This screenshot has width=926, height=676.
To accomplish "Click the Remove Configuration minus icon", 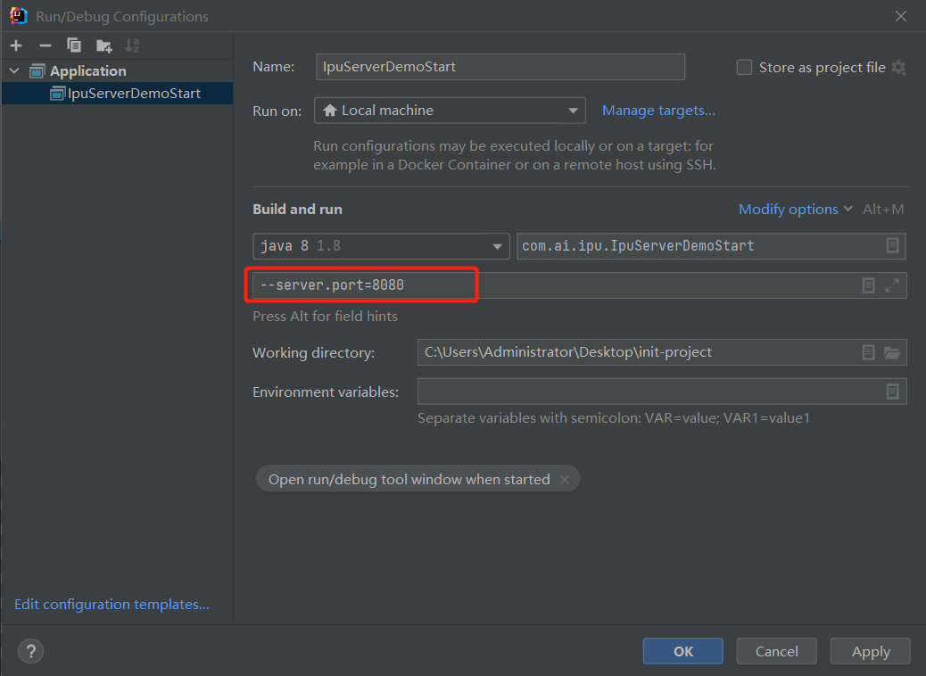I will coord(45,45).
